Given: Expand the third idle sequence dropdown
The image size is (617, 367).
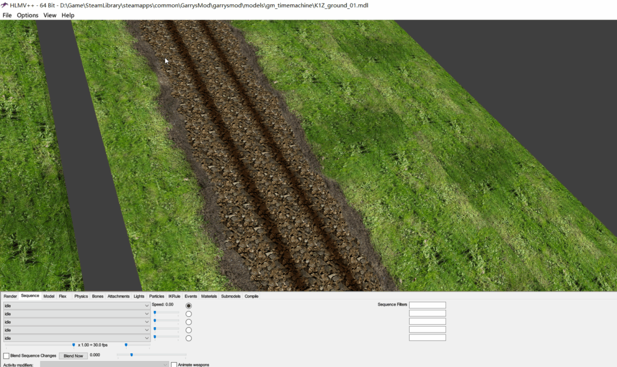Looking at the screenshot, I should [x=77, y=322].
